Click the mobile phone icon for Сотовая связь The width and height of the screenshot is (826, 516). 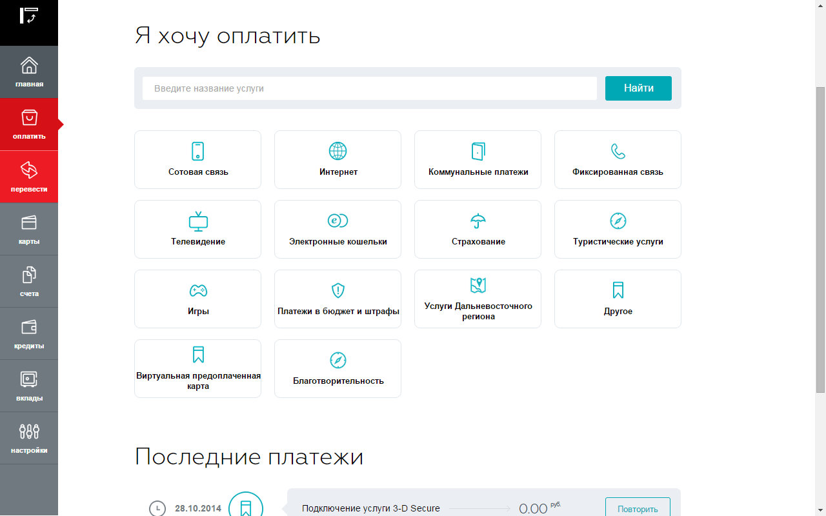pyautogui.click(x=198, y=152)
